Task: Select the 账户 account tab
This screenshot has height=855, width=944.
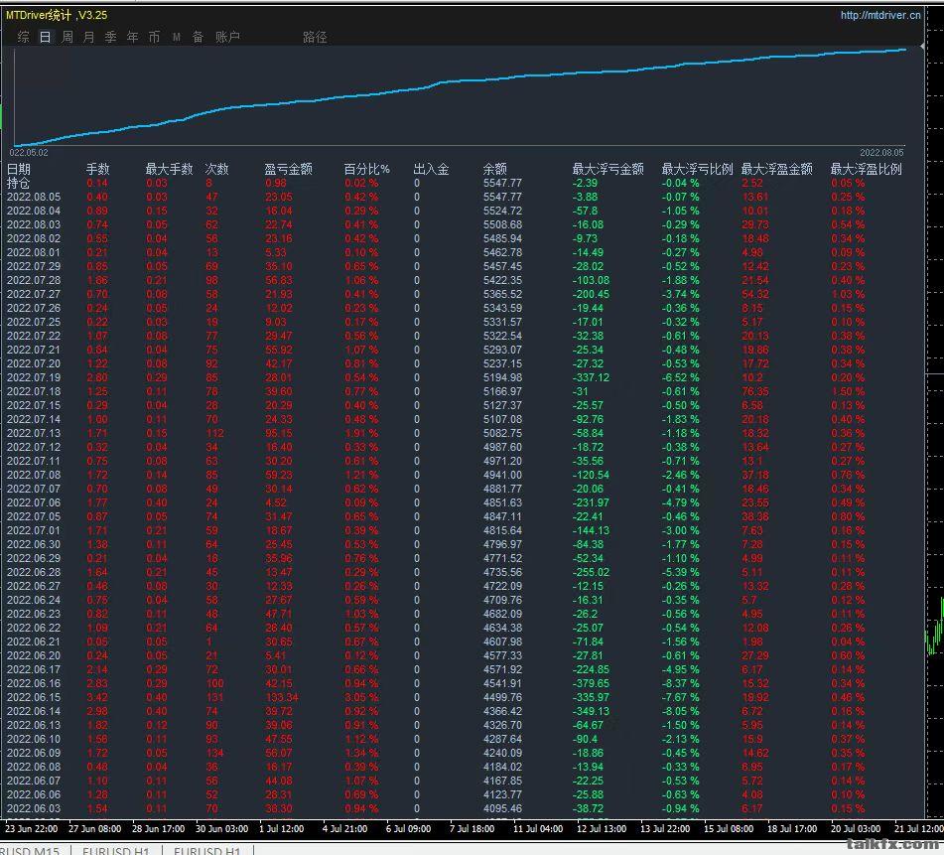Action: point(227,38)
